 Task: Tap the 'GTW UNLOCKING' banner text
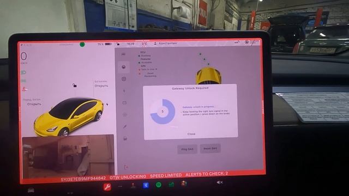point(128,177)
